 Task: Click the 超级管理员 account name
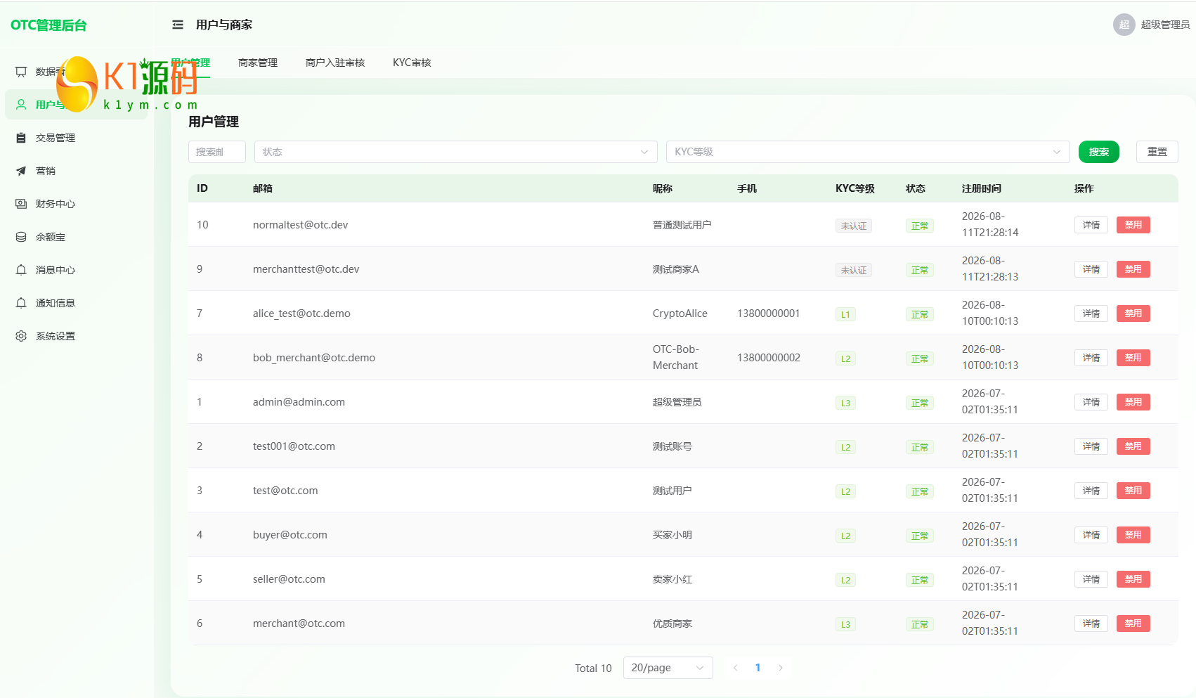coord(1165,25)
